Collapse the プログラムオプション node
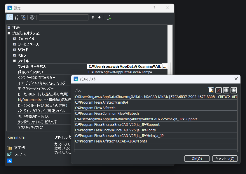Screen dimensions: 246x174 pos(9,33)
